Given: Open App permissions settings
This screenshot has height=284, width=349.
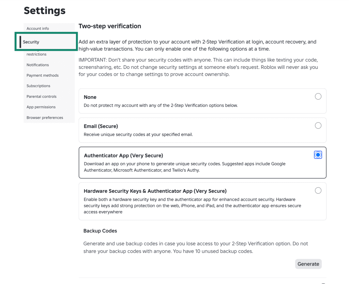Looking at the screenshot, I should tap(41, 107).
